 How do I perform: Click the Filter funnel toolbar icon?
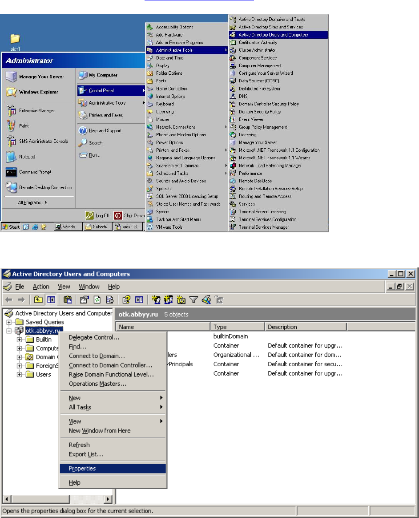[x=193, y=299]
